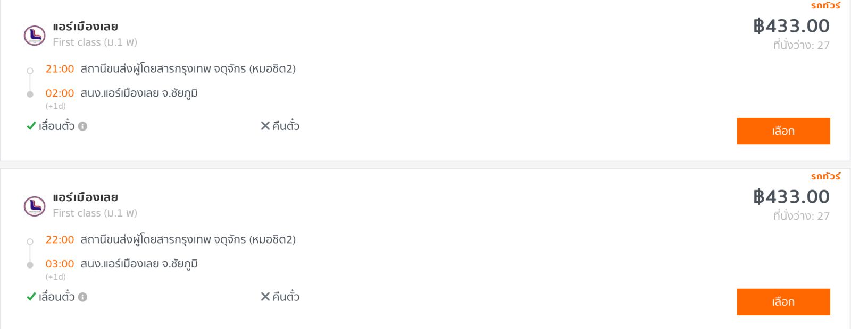Click the ฿433.00 price on the first trip
The image size is (851, 329).
coord(791,25)
